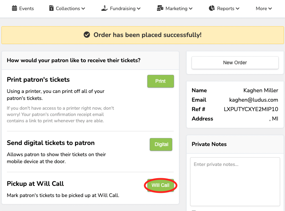Click the Marketing mail icon
285x211 pixels.
[160, 8]
